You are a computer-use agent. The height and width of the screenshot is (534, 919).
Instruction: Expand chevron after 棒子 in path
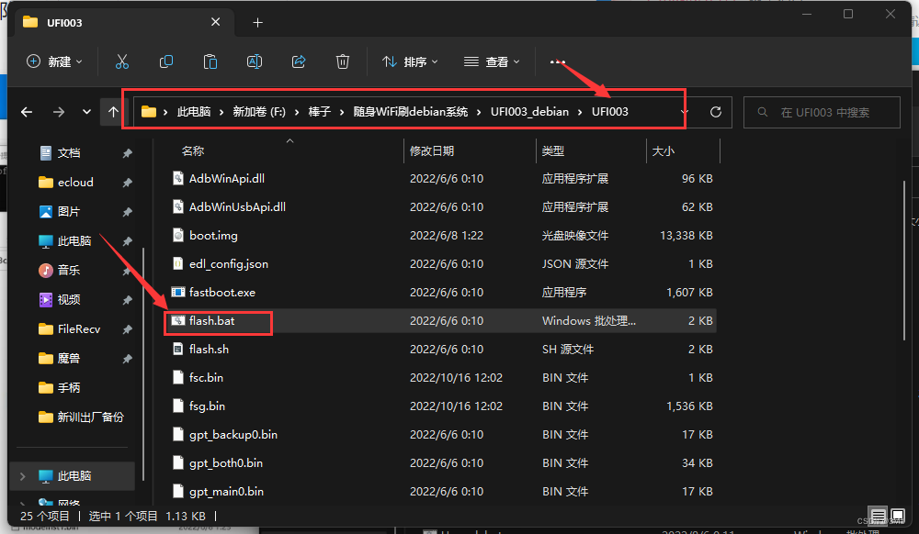[x=342, y=112]
